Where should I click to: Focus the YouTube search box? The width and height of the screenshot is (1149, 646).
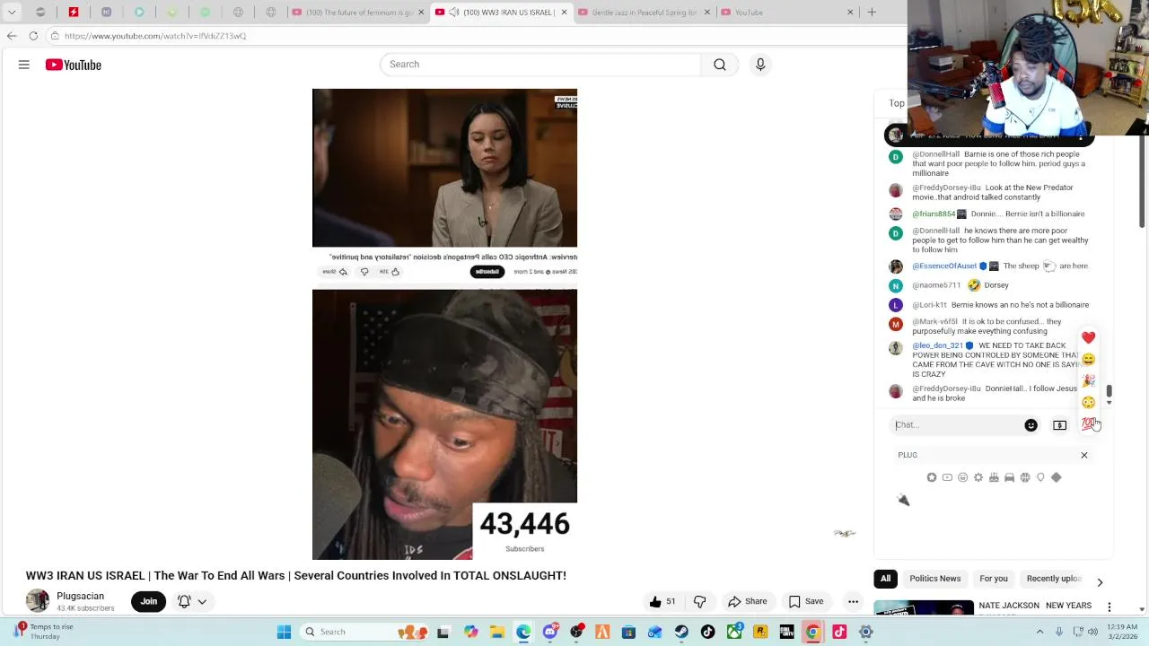(541, 65)
